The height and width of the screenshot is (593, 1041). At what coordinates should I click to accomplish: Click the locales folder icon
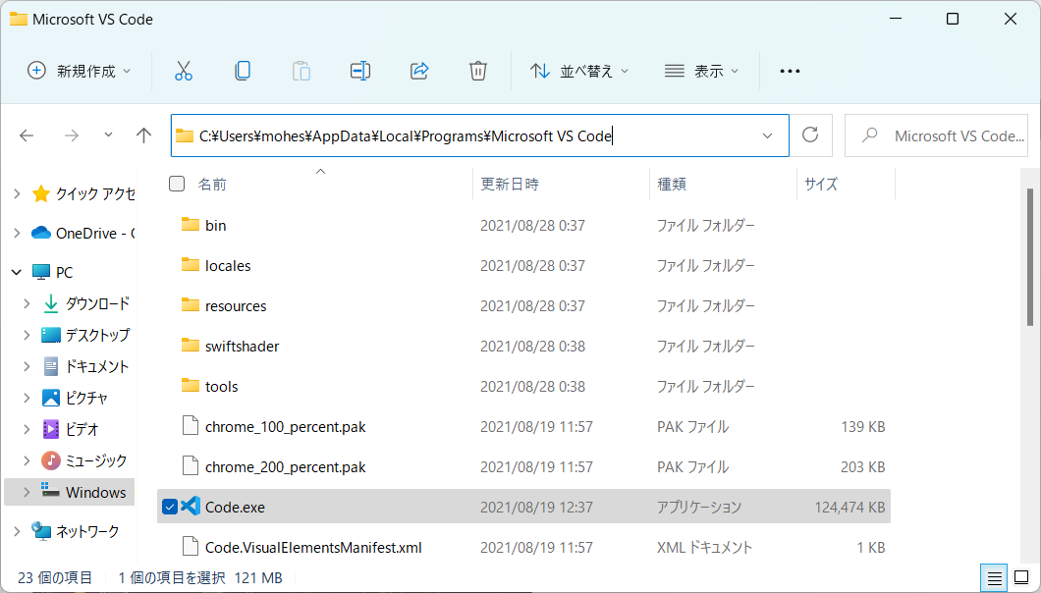click(191, 265)
